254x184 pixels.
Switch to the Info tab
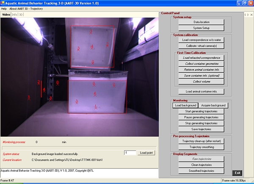(x=14, y=14)
